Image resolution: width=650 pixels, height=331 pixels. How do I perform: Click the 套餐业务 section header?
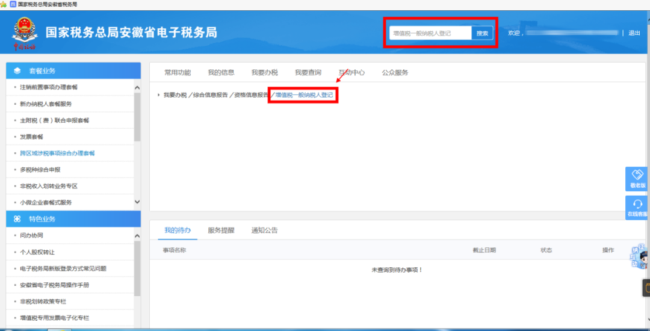click(73, 71)
